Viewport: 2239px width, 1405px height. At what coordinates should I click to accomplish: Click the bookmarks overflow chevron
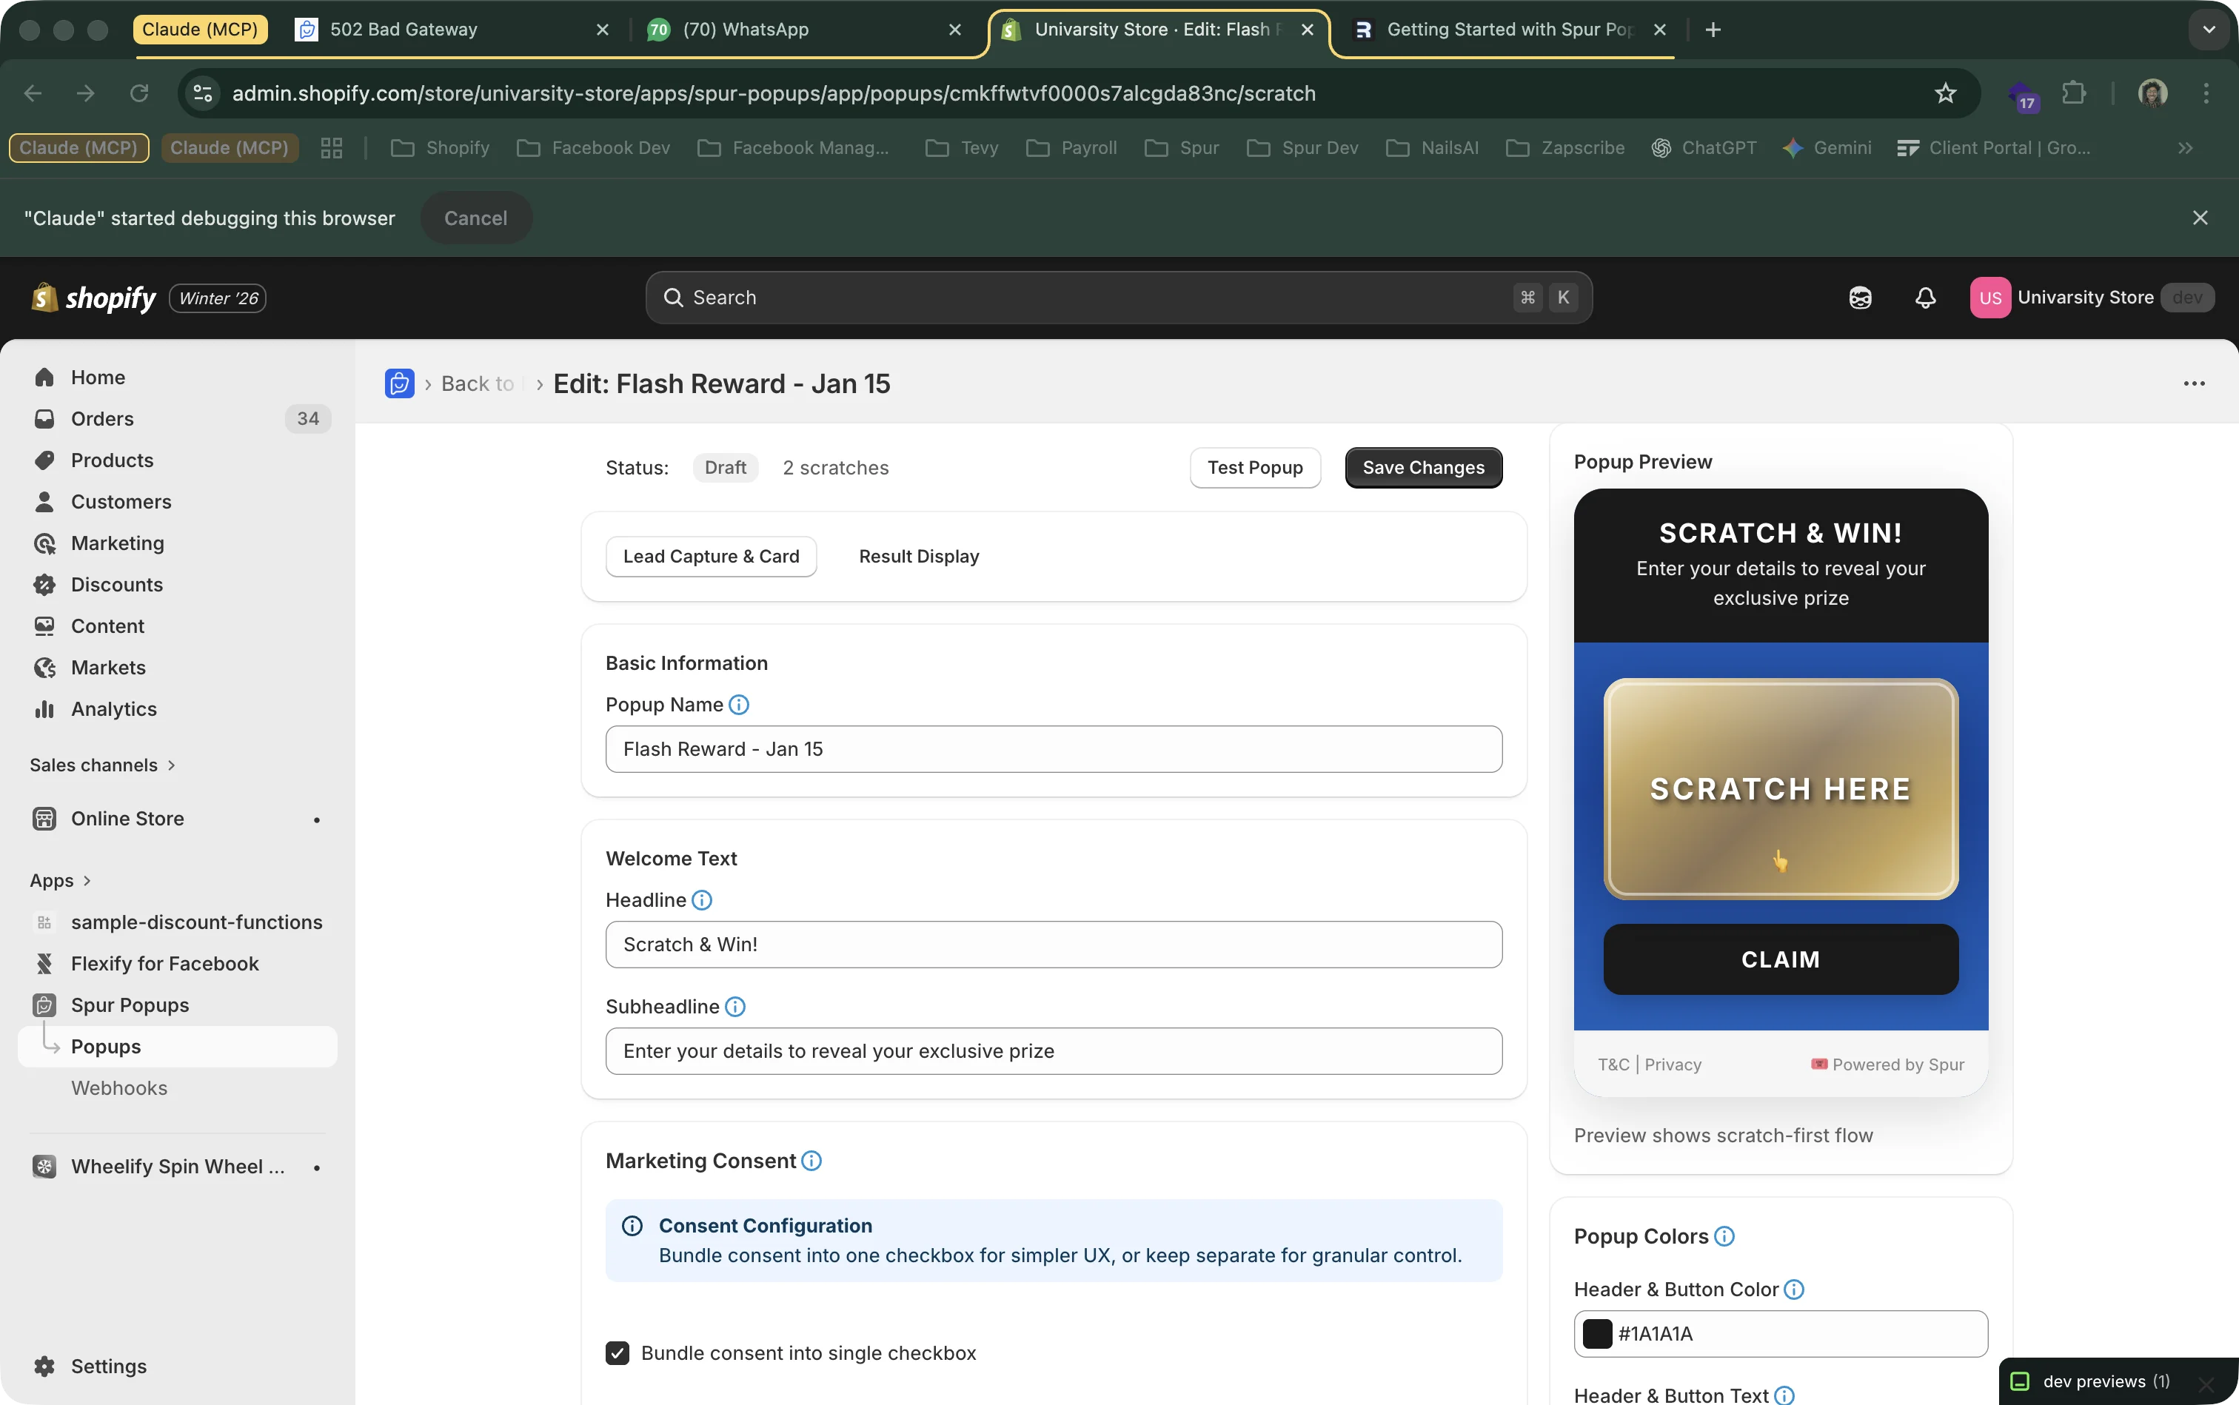click(x=2186, y=148)
